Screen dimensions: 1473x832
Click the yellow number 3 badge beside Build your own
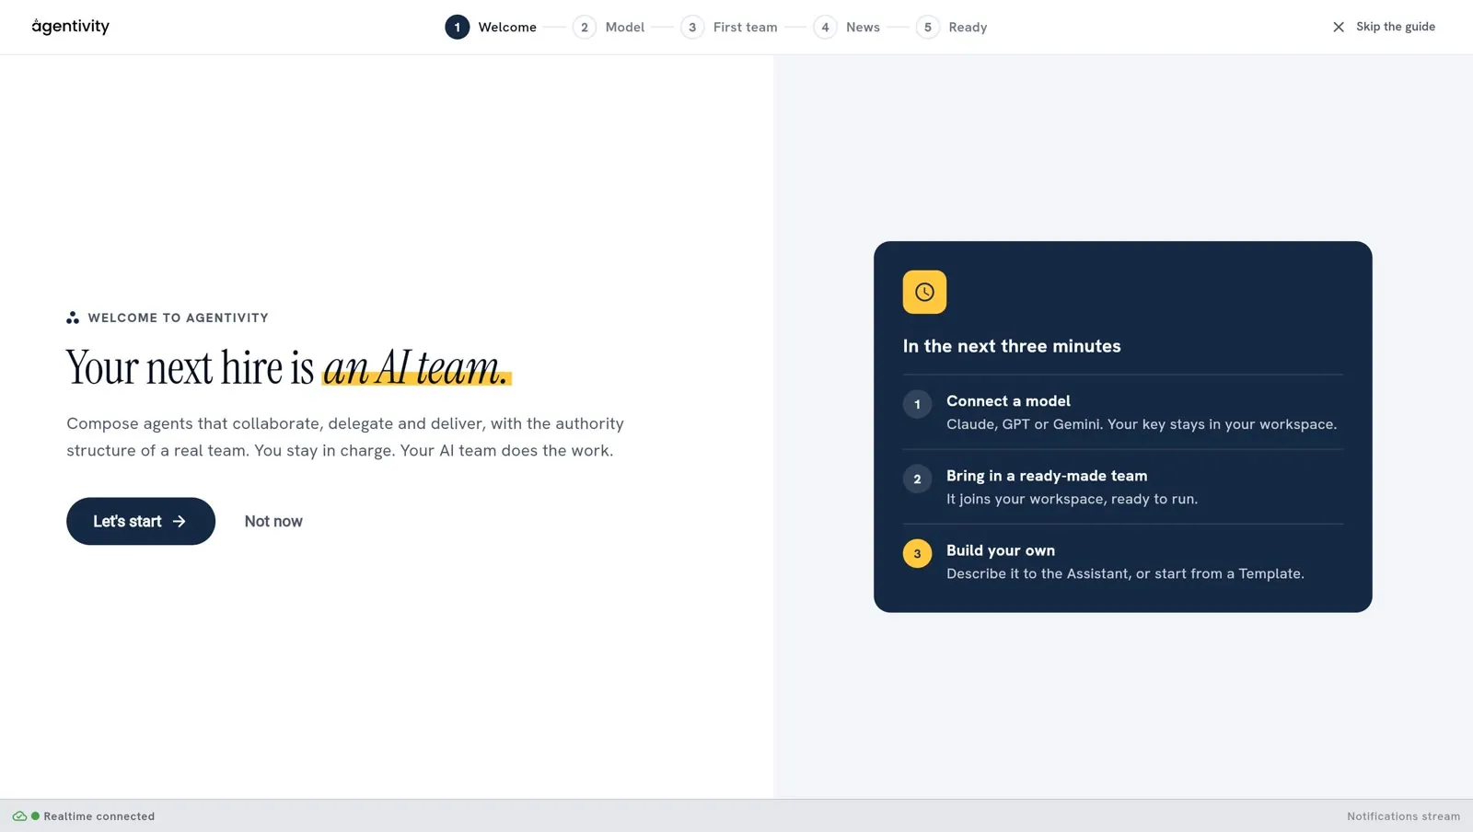(917, 553)
